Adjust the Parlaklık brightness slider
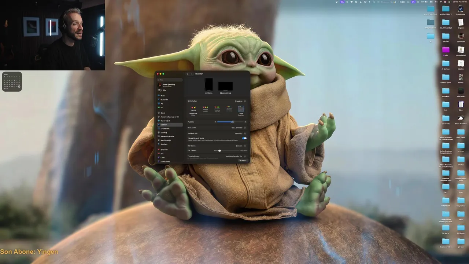 pos(230,122)
